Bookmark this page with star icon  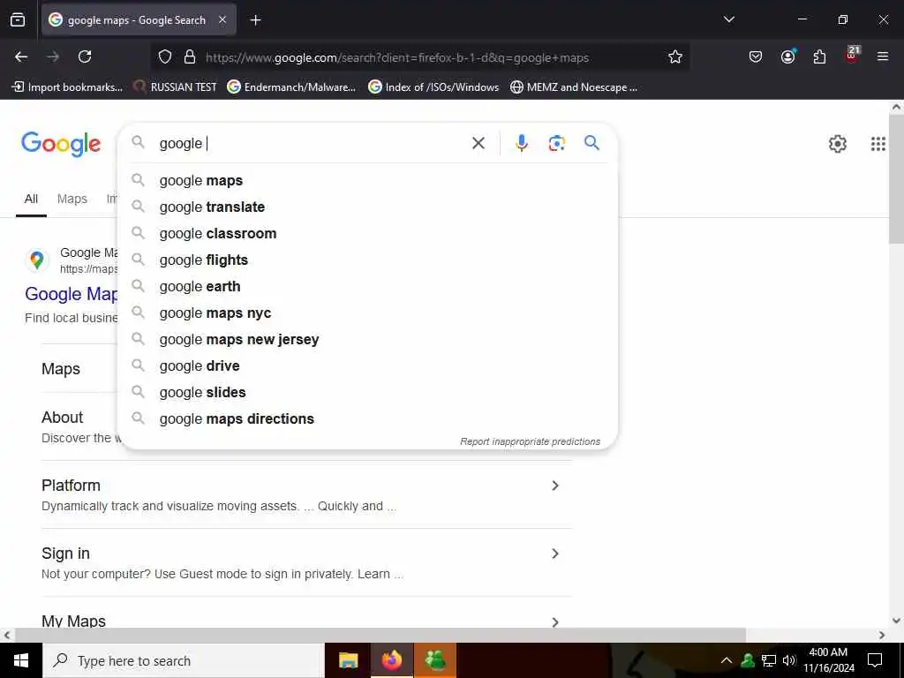click(x=675, y=57)
